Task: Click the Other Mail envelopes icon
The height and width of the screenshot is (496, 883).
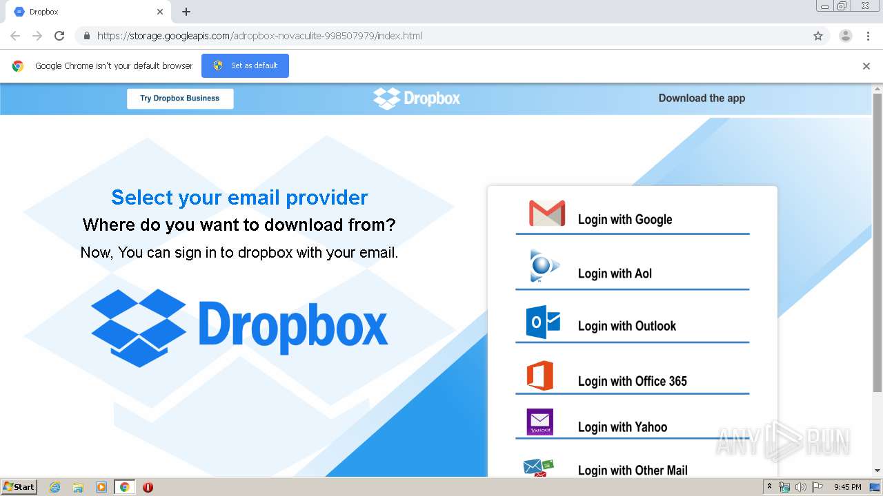Action: click(x=539, y=468)
